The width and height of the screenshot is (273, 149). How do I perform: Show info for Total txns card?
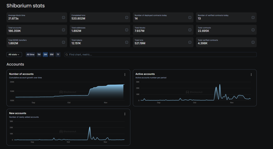(x=190, y=42)
